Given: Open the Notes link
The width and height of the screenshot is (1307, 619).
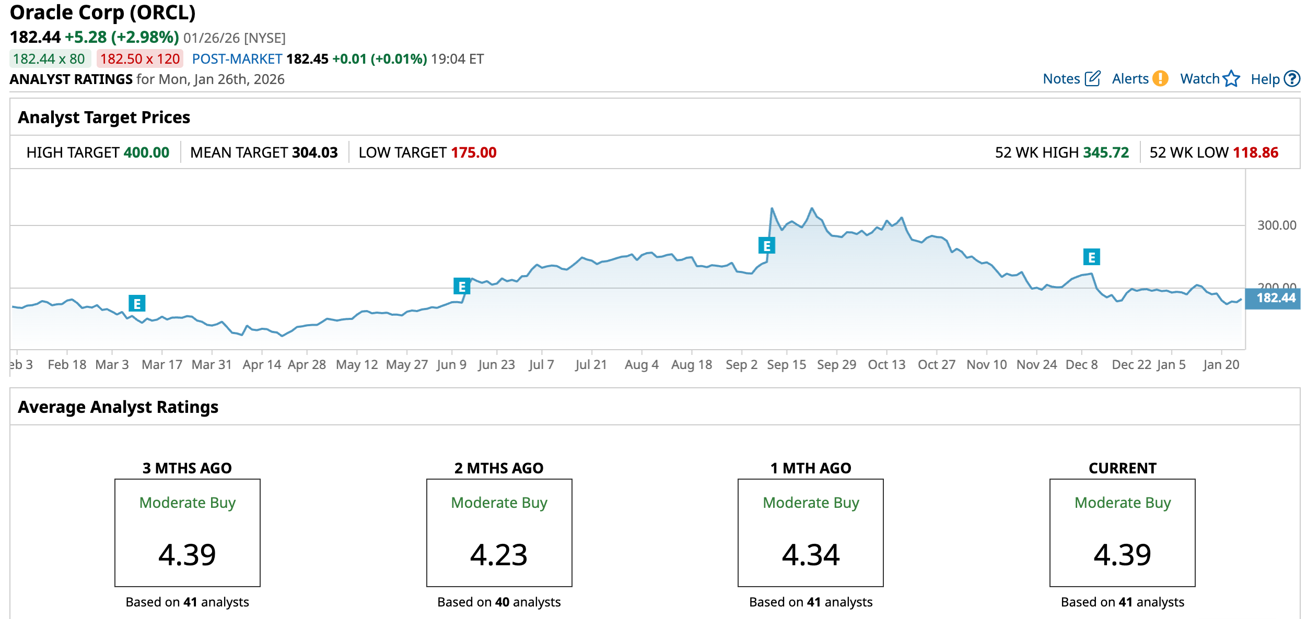Looking at the screenshot, I should click(x=1061, y=79).
